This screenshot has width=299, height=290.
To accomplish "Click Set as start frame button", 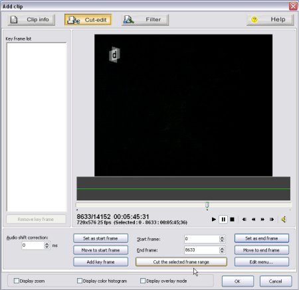I will (100, 238).
